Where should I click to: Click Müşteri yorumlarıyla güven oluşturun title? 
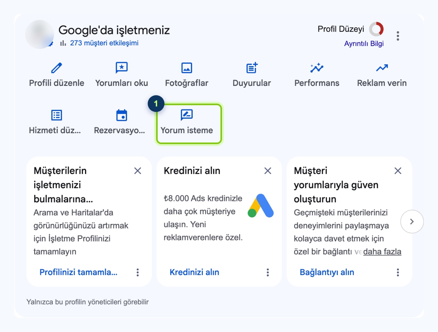point(336,185)
